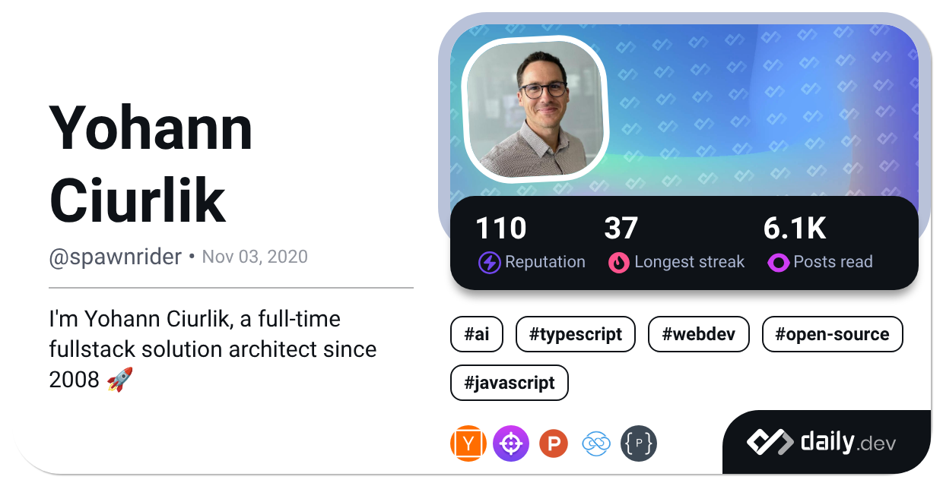The image size is (943, 486).
Task: Click the Yohann Ciurlik name heading
Action: 151,164
